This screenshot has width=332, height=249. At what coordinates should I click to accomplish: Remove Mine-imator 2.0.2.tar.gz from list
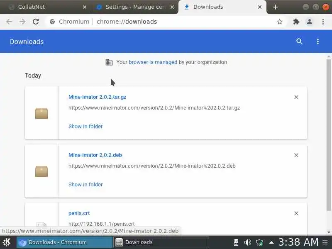point(296,97)
